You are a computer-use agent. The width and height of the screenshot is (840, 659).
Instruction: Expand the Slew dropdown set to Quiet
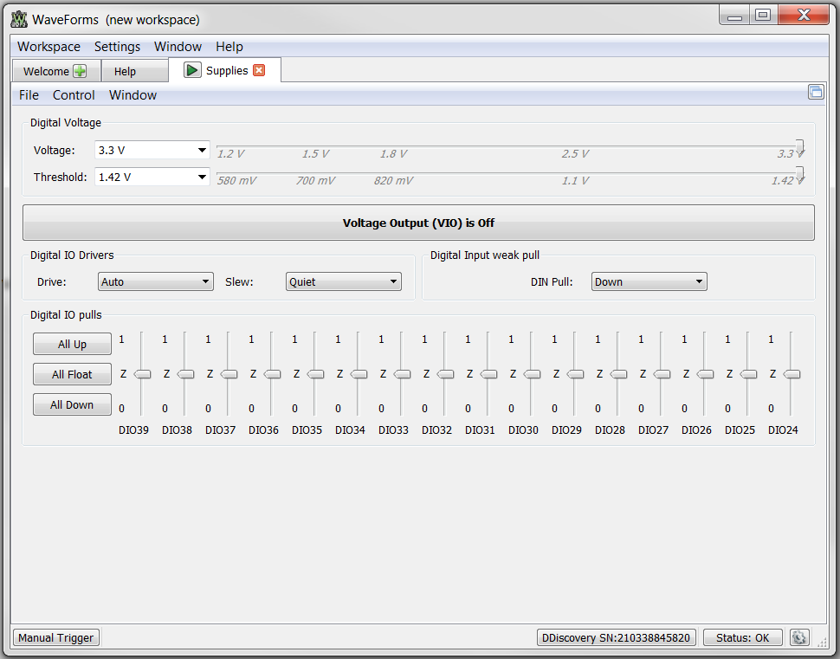[344, 281]
